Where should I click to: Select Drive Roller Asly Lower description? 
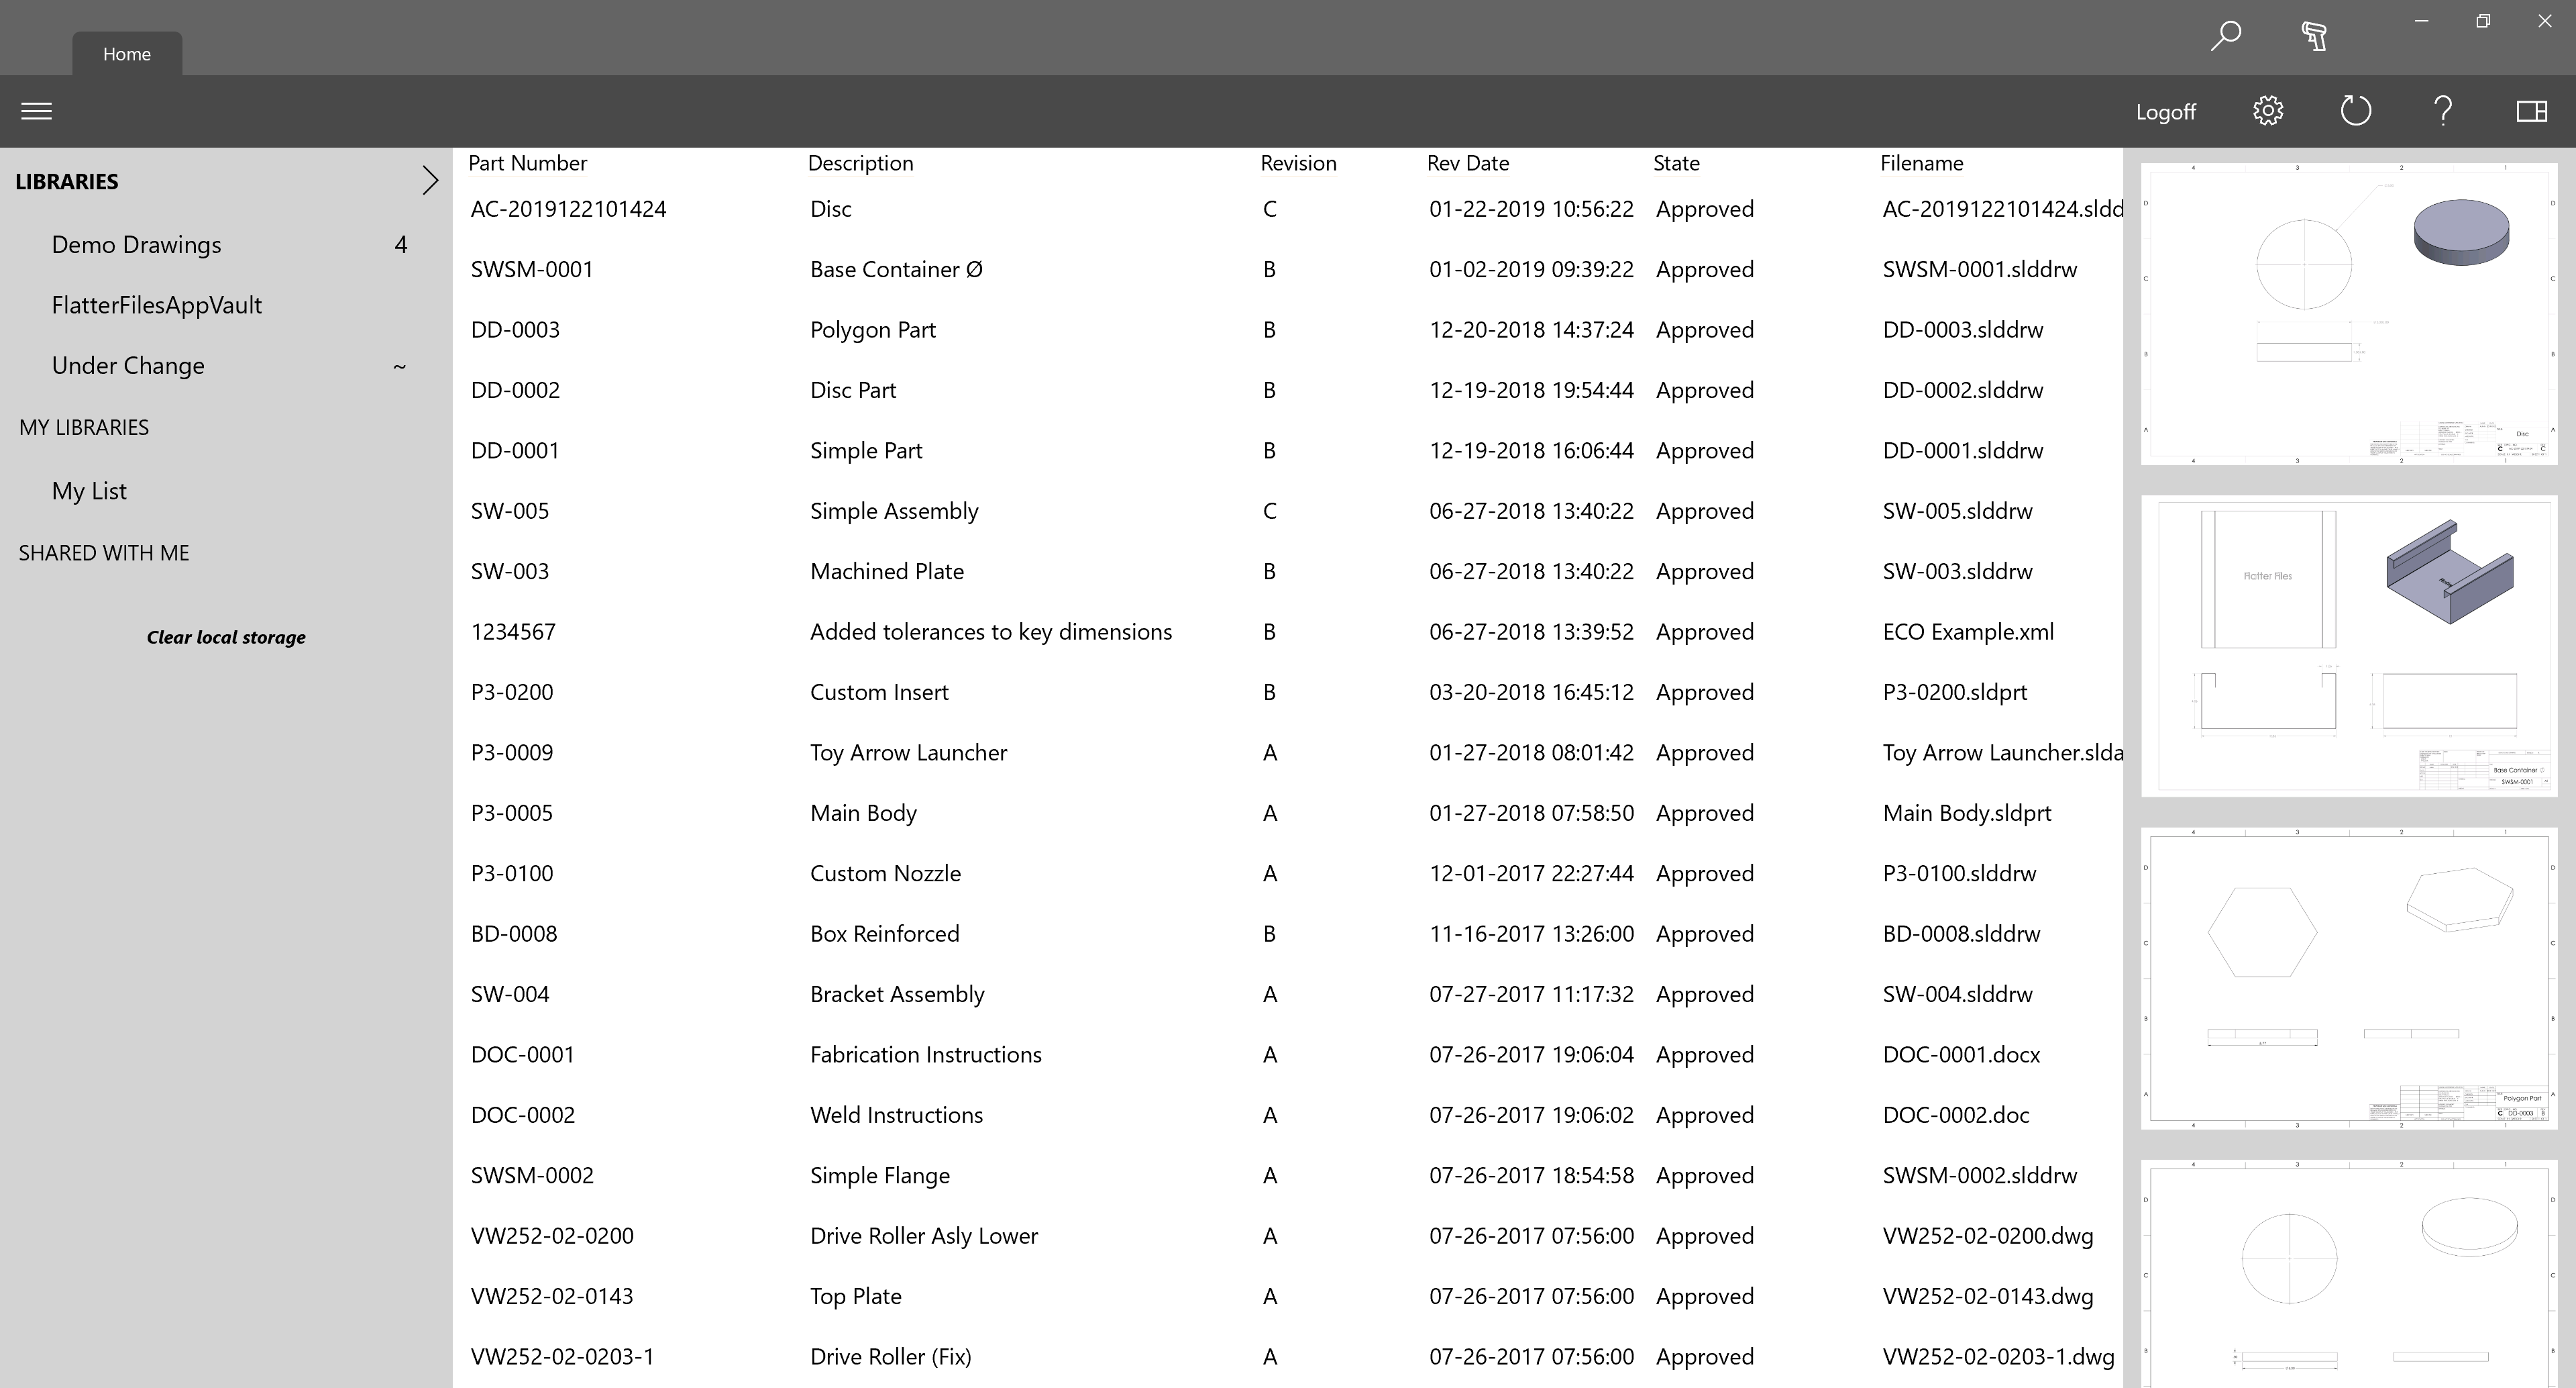point(924,1236)
